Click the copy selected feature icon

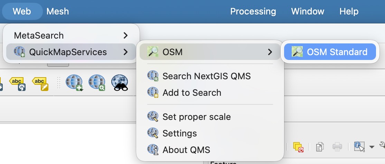pos(320,147)
